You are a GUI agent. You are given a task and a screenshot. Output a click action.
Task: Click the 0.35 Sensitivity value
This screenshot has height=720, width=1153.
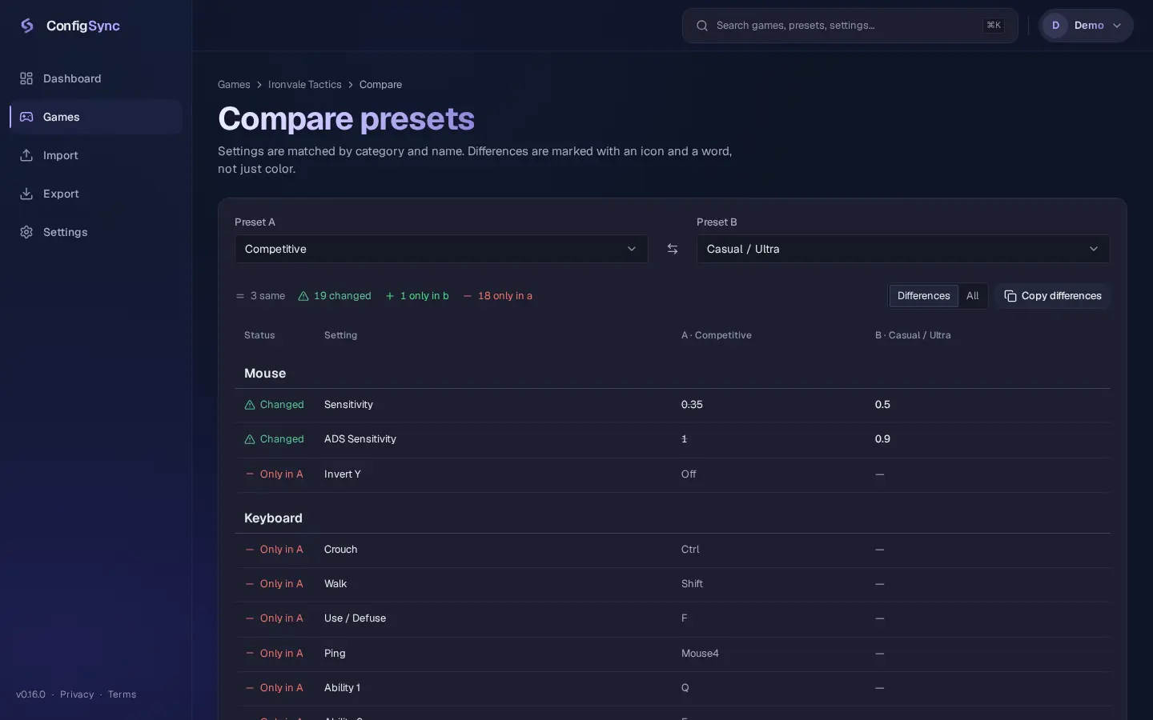[692, 405]
